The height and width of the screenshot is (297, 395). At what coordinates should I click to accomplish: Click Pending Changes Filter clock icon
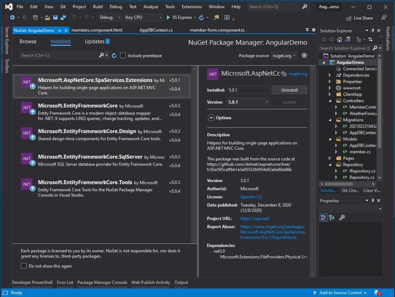click(359, 39)
